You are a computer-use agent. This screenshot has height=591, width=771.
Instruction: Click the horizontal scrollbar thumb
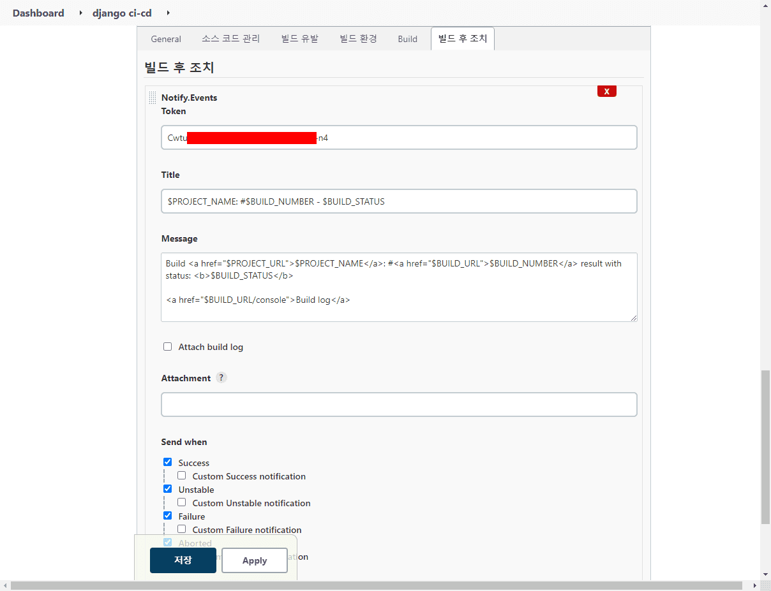pyautogui.click(x=377, y=585)
